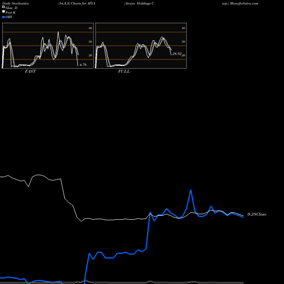This screenshot has width=284, height=284.
Task: Click the 80 axis label in FAST chart
Action: point(90,28)
